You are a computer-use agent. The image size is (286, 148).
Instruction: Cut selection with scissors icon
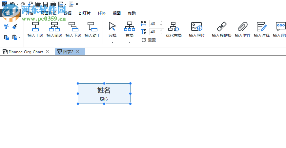(7, 27)
